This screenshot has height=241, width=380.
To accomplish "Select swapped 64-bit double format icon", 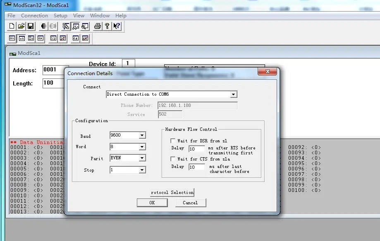I will (85, 38).
